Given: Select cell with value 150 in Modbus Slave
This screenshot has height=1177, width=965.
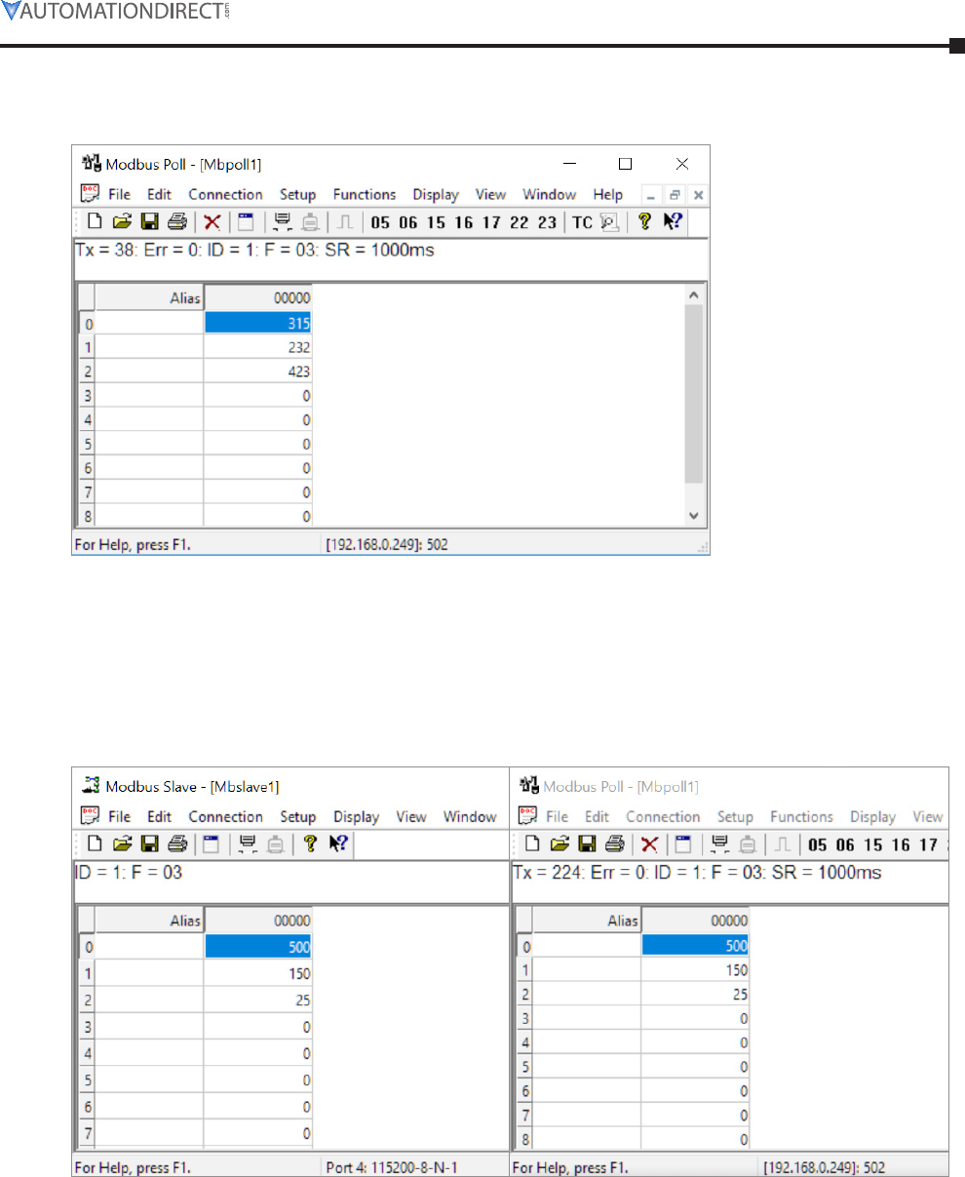Looking at the screenshot, I should pos(257,973).
